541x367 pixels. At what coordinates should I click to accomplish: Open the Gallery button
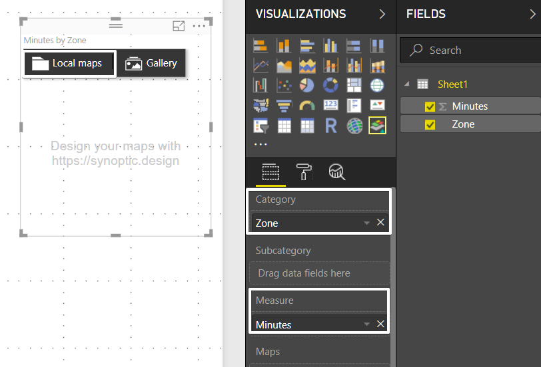point(152,63)
